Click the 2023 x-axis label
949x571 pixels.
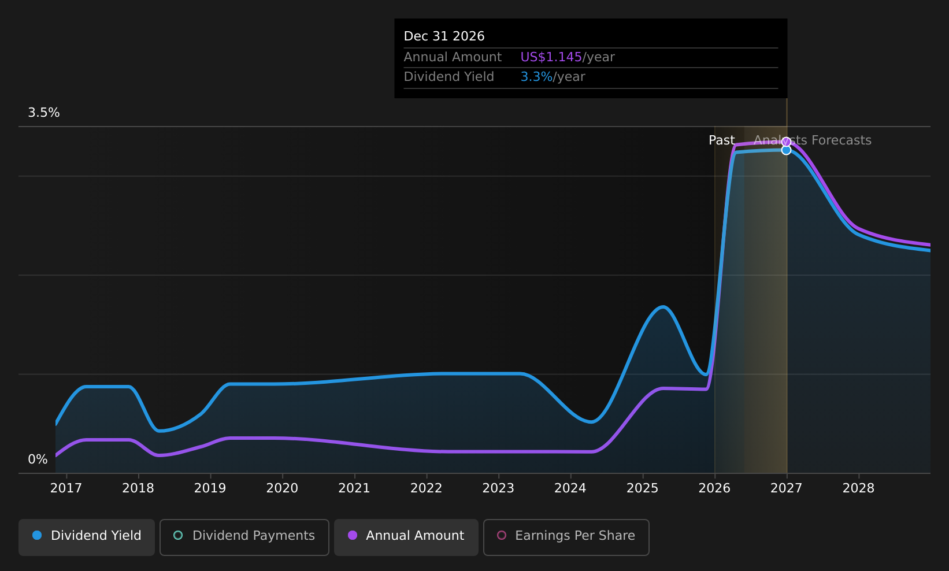click(498, 488)
